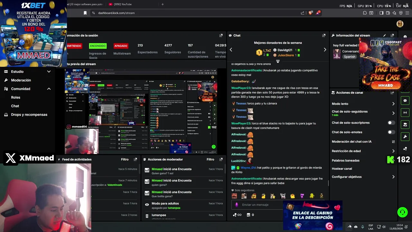This screenshot has width=412, height=232.
Task: Open Drops y recompensas in sidebar
Action: 29,115
